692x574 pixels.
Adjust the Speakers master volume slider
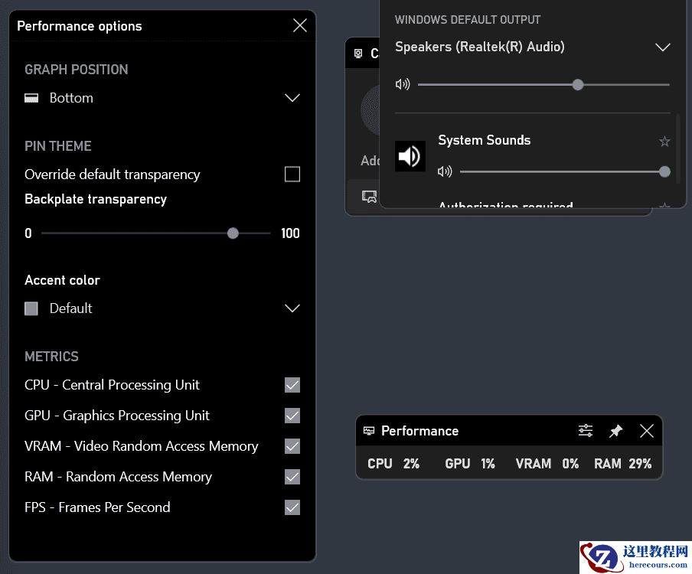tap(543, 84)
